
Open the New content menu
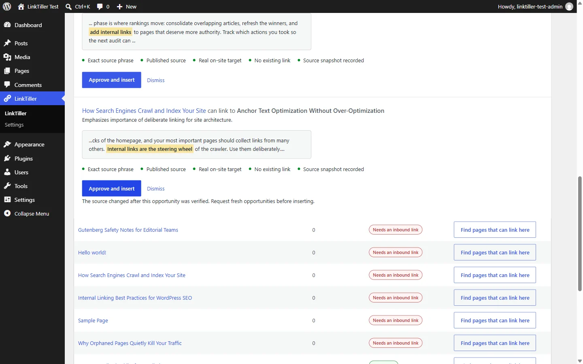click(x=127, y=6)
